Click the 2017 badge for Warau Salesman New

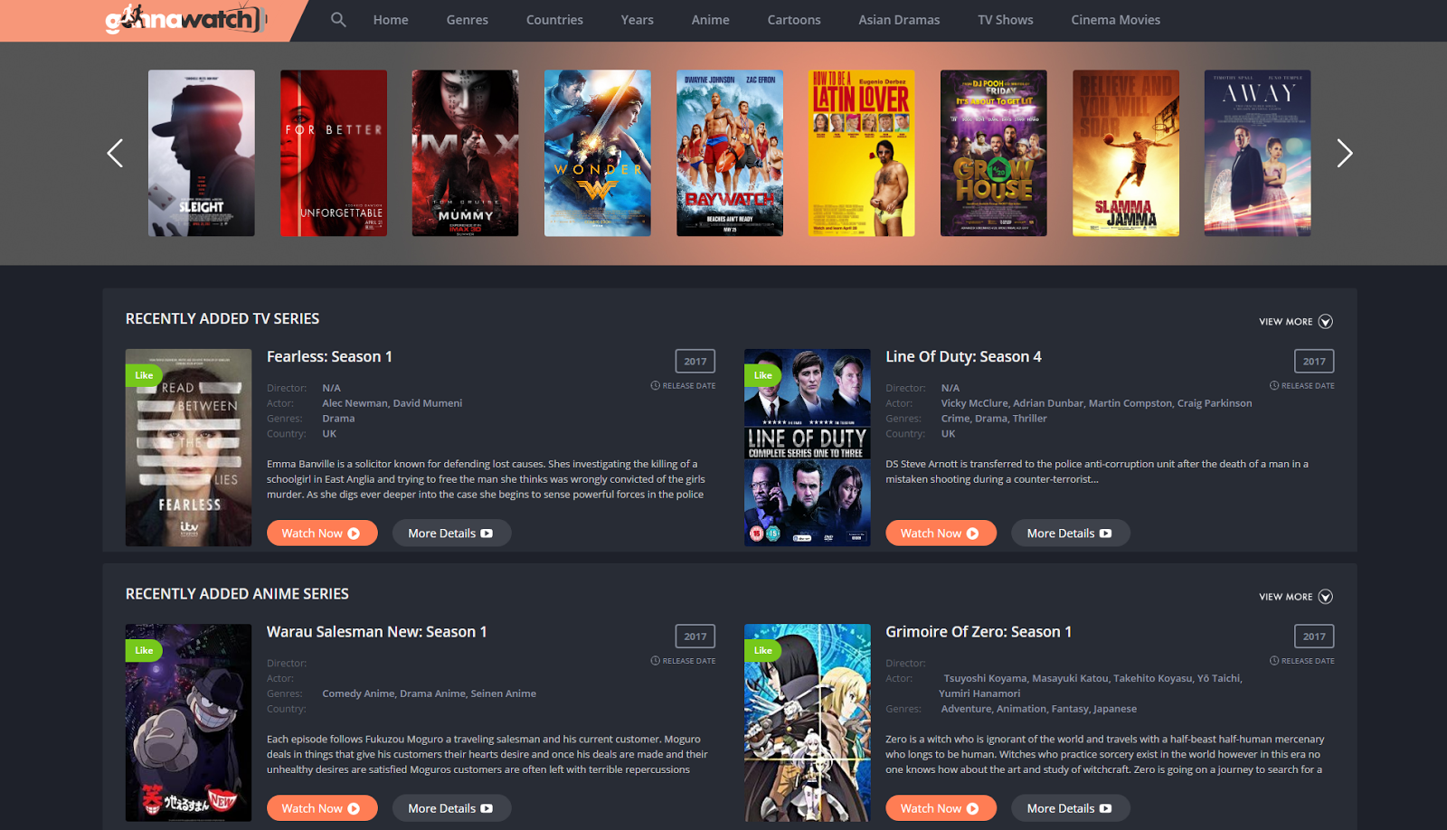695,637
